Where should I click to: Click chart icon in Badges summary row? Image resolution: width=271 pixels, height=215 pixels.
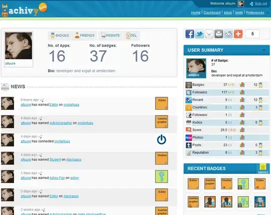tap(242, 84)
